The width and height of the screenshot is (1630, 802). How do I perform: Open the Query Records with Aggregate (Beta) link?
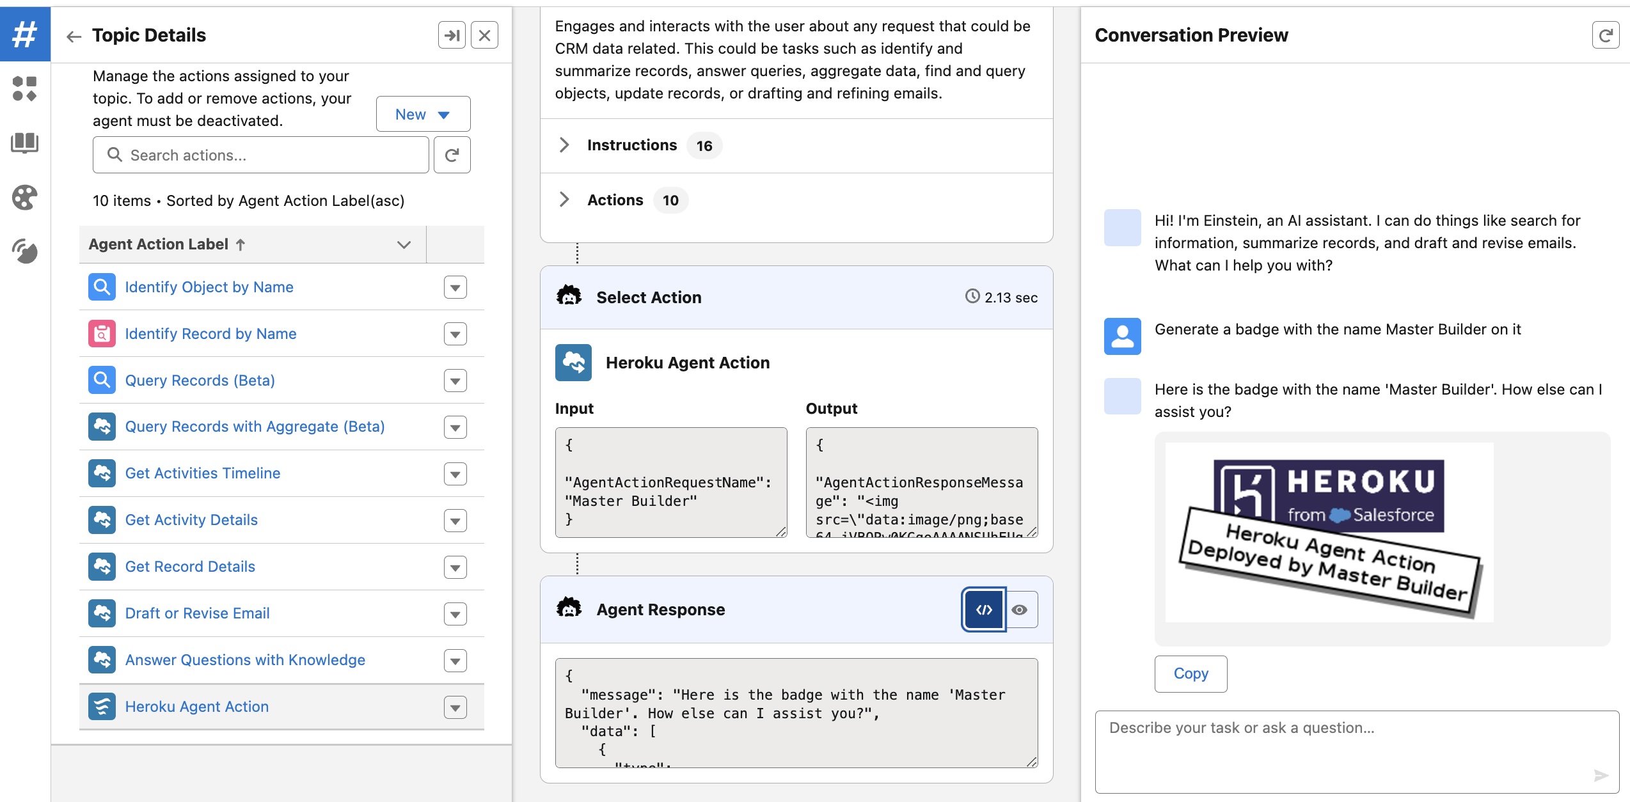click(x=255, y=427)
